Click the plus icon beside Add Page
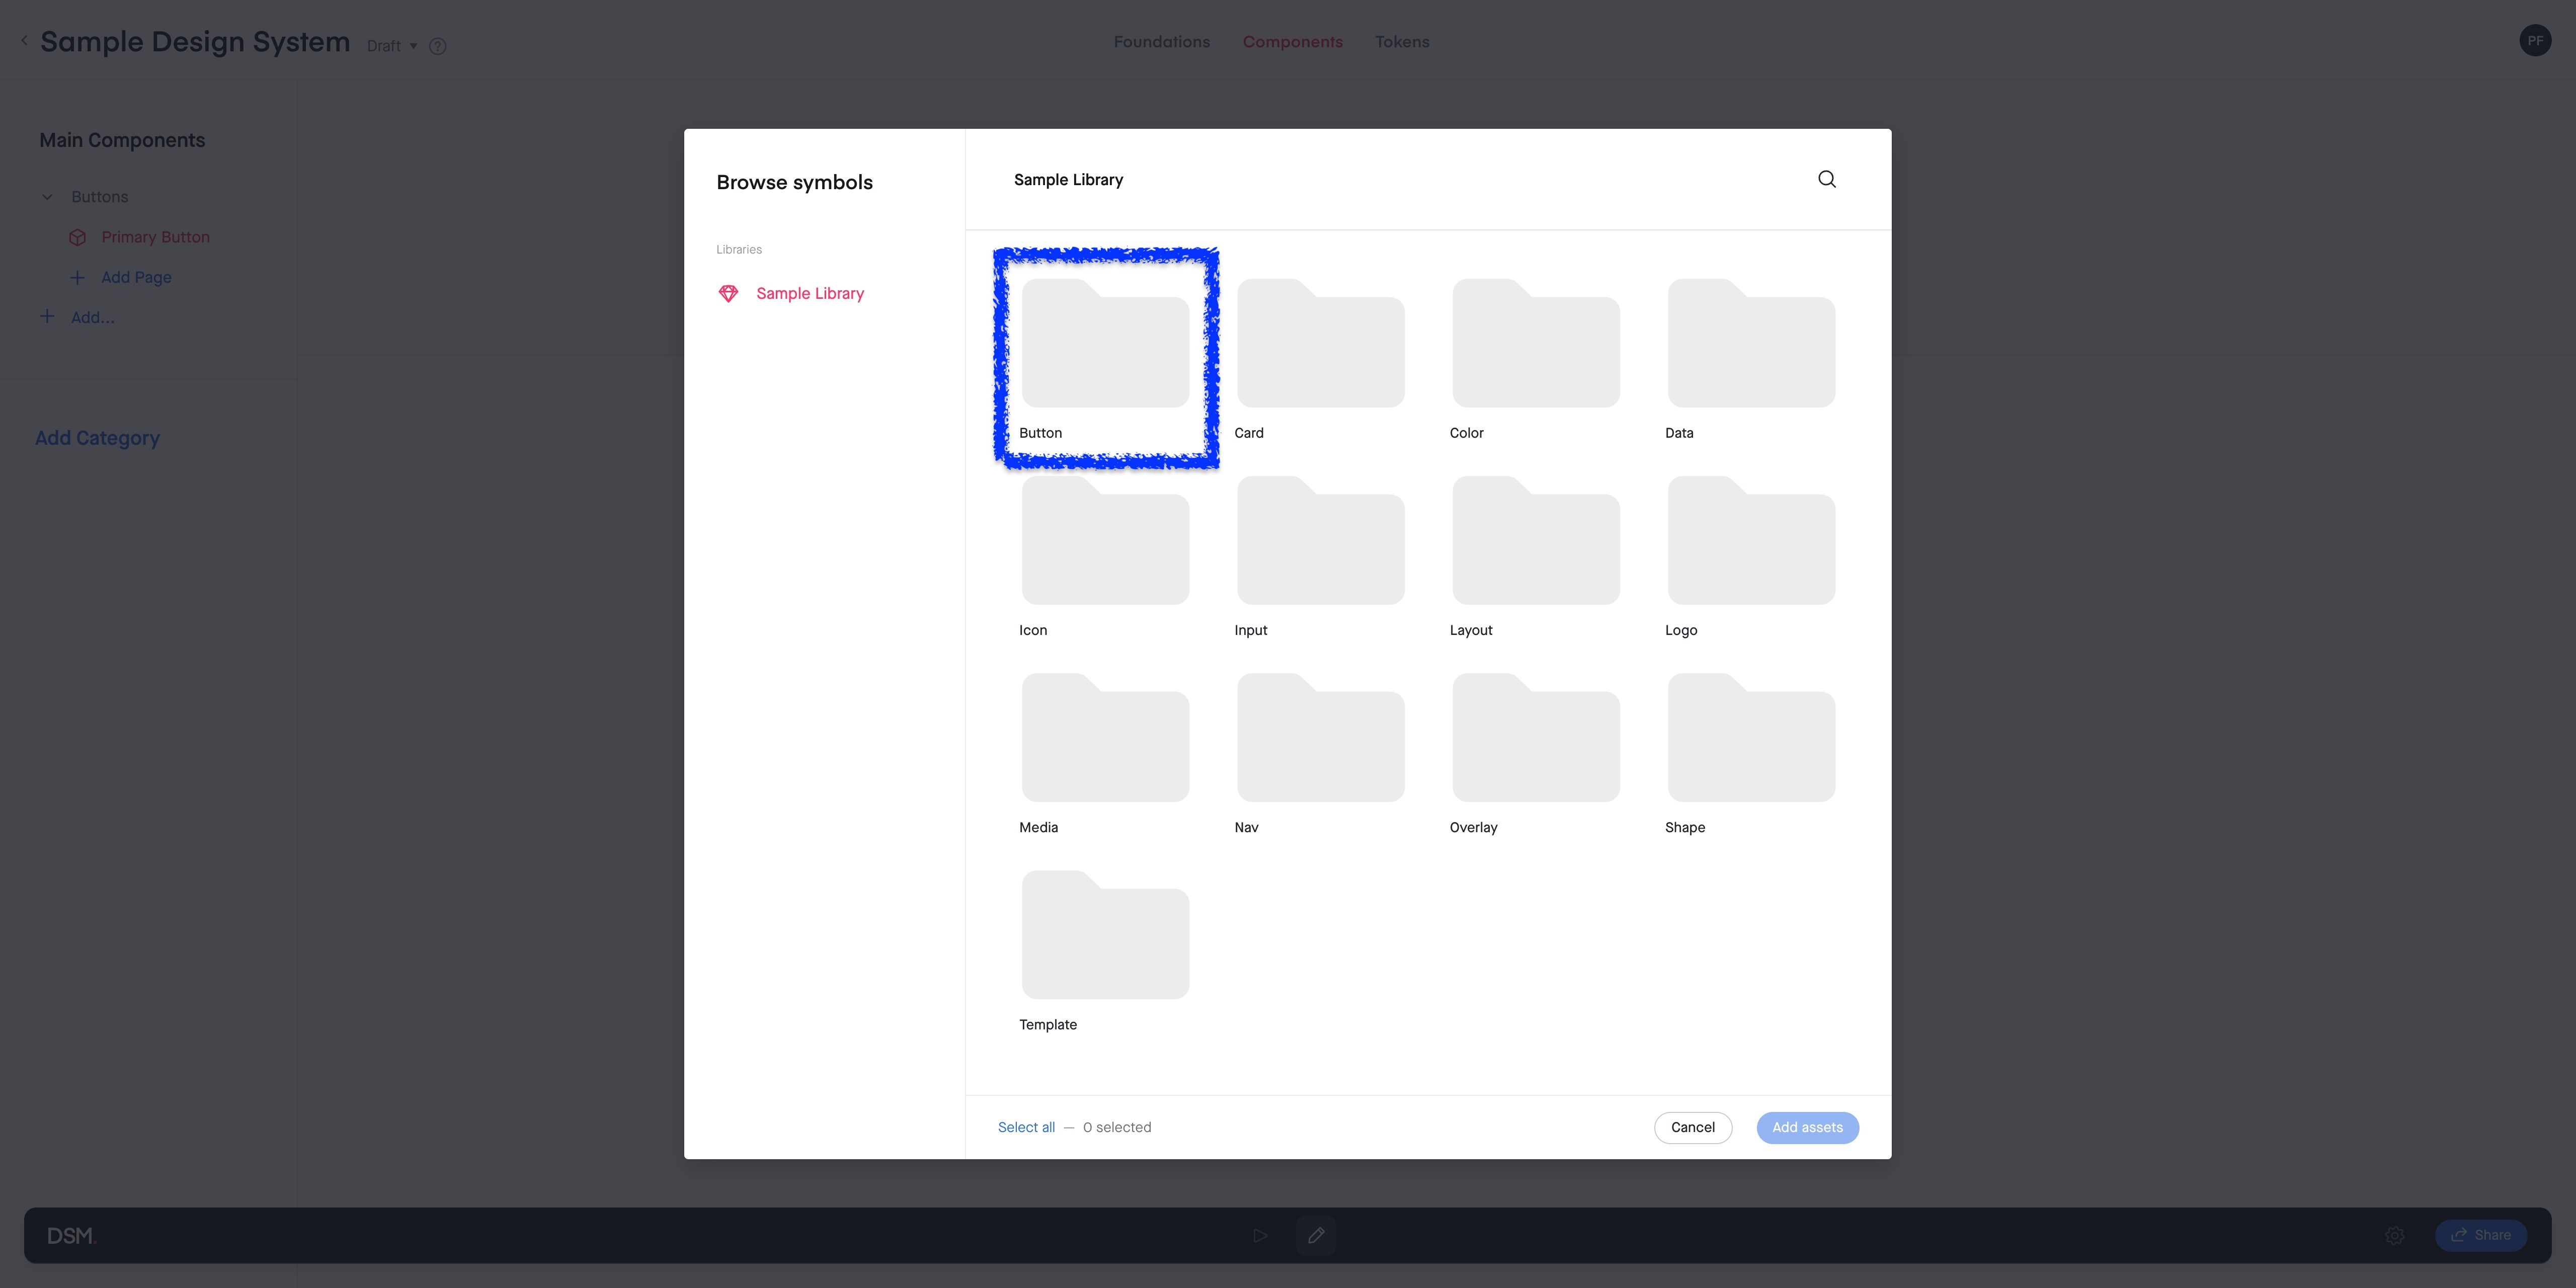This screenshot has width=2576, height=1288. click(77, 277)
